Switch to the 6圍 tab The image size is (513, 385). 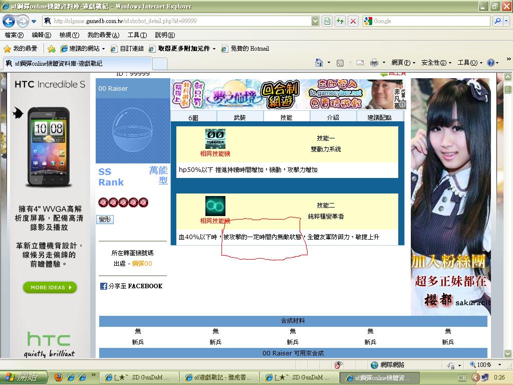pos(193,117)
